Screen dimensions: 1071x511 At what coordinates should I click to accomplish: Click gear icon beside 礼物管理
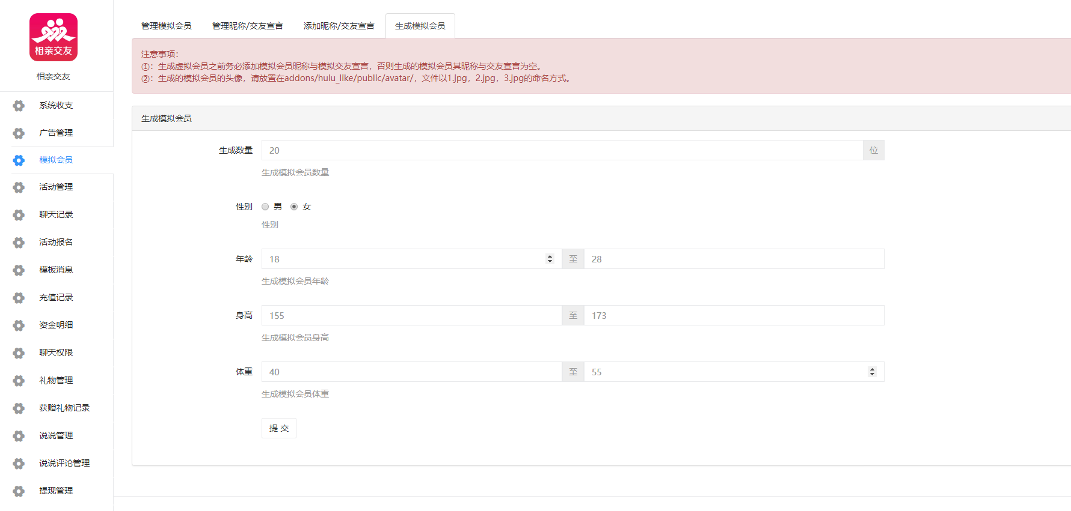click(19, 381)
